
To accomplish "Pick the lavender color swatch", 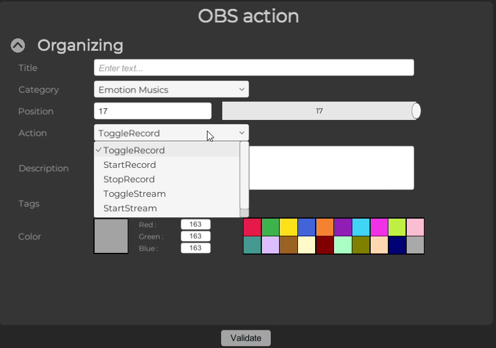I will click(x=270, y=245).
